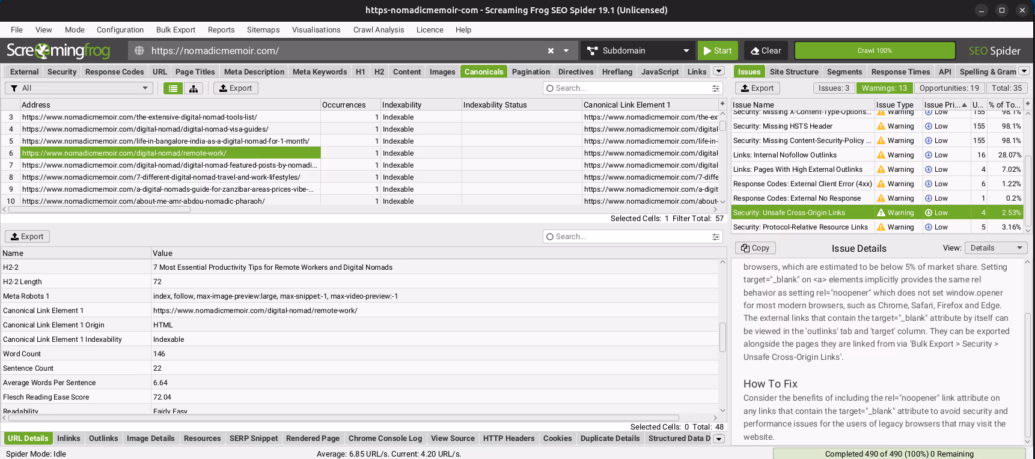Screen dimensions: 1035x459
Task: Expand more right-panel tabs arrow
Action: pyautogui.click(x=1024, y=71)
